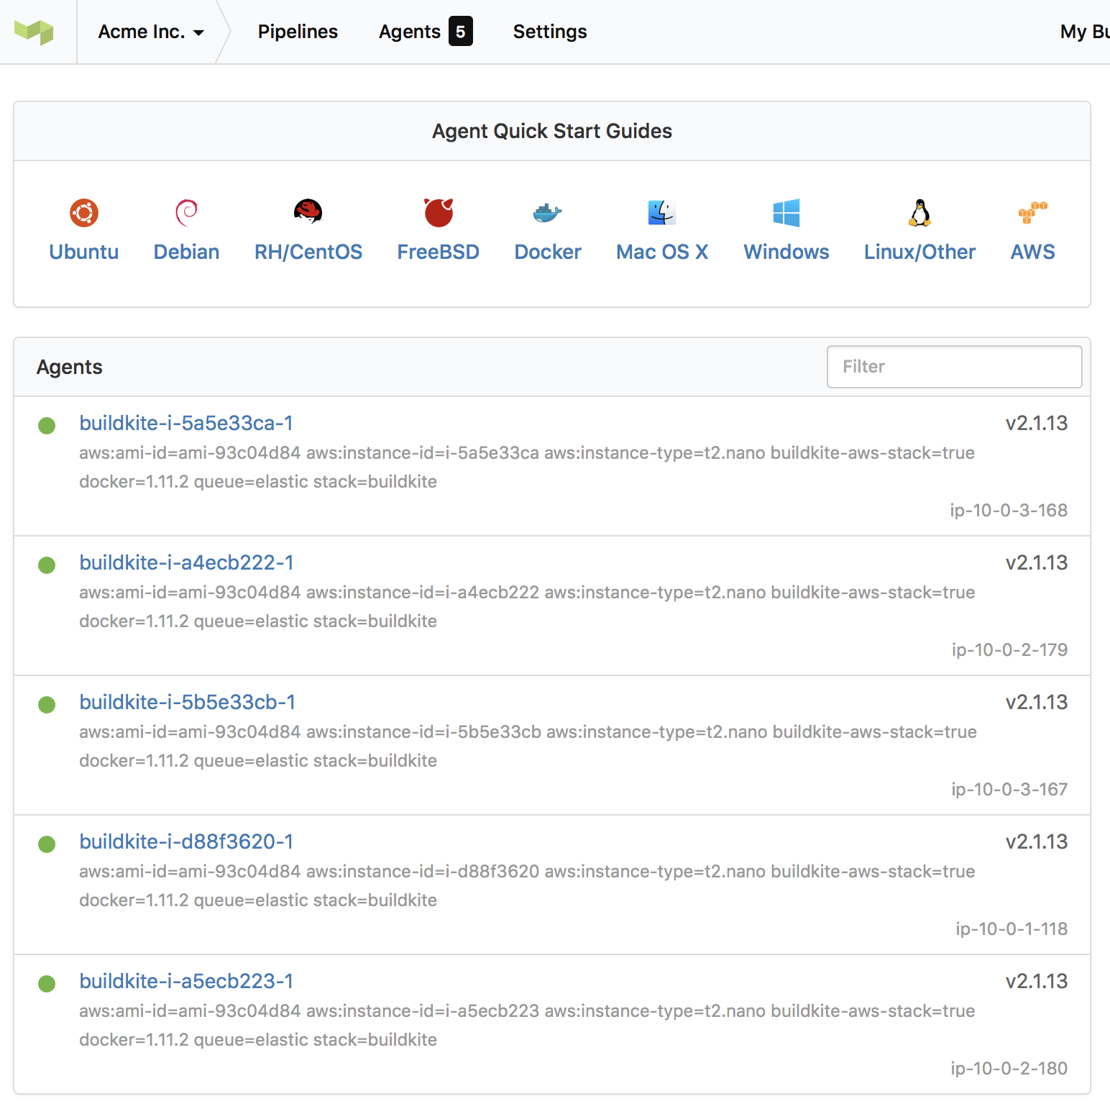1110x1109 pixels.
Task: Click the Buildkite logo icon
Action: [x=34, y=32]
